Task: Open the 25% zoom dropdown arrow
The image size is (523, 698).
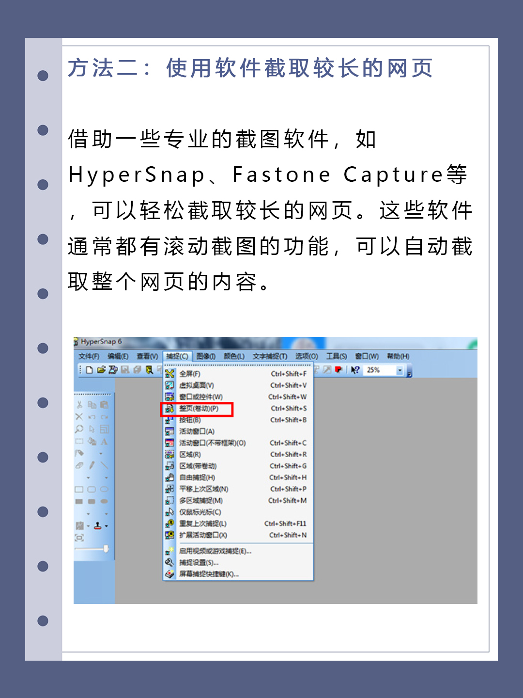Action: tap(400, 370)
